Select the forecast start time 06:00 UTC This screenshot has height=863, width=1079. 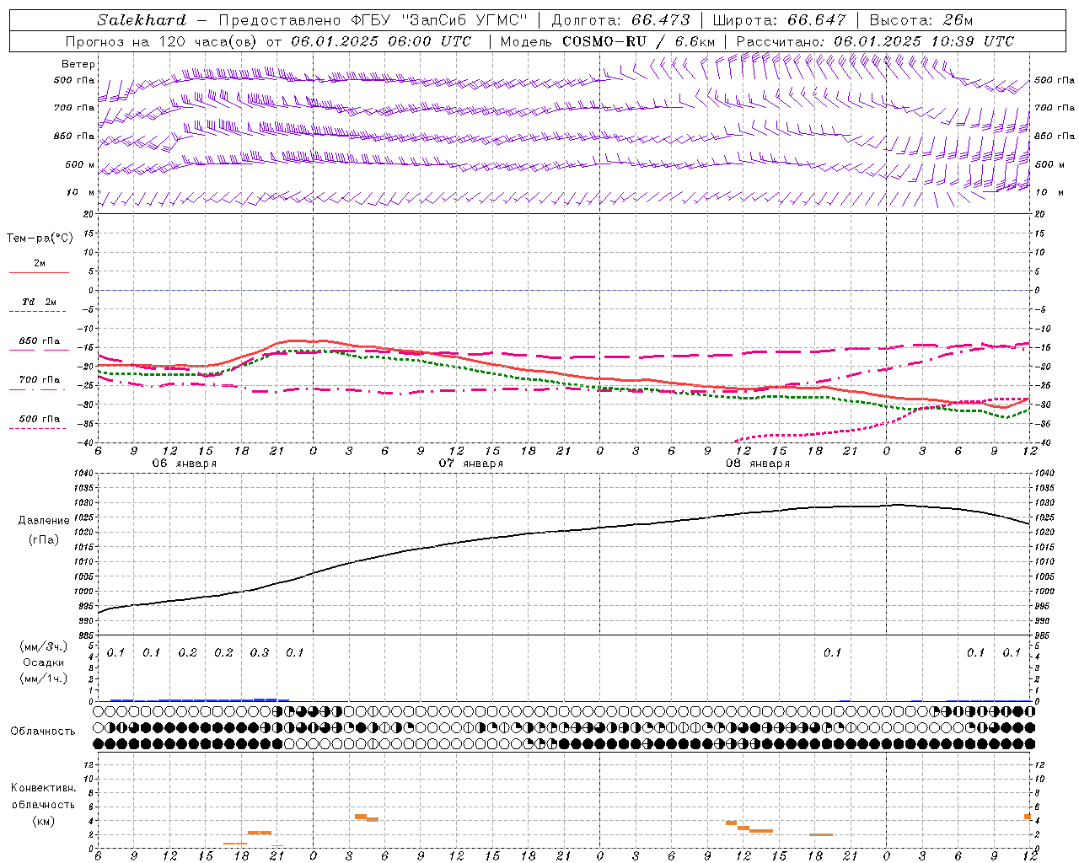pos(431,41)
